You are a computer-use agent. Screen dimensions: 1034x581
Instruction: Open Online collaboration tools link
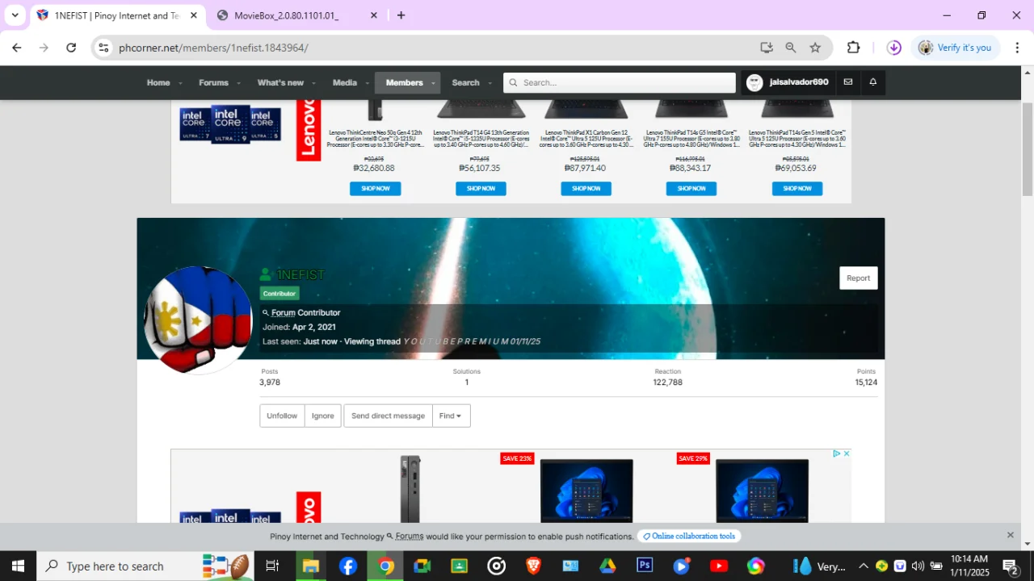coord(689,536)
